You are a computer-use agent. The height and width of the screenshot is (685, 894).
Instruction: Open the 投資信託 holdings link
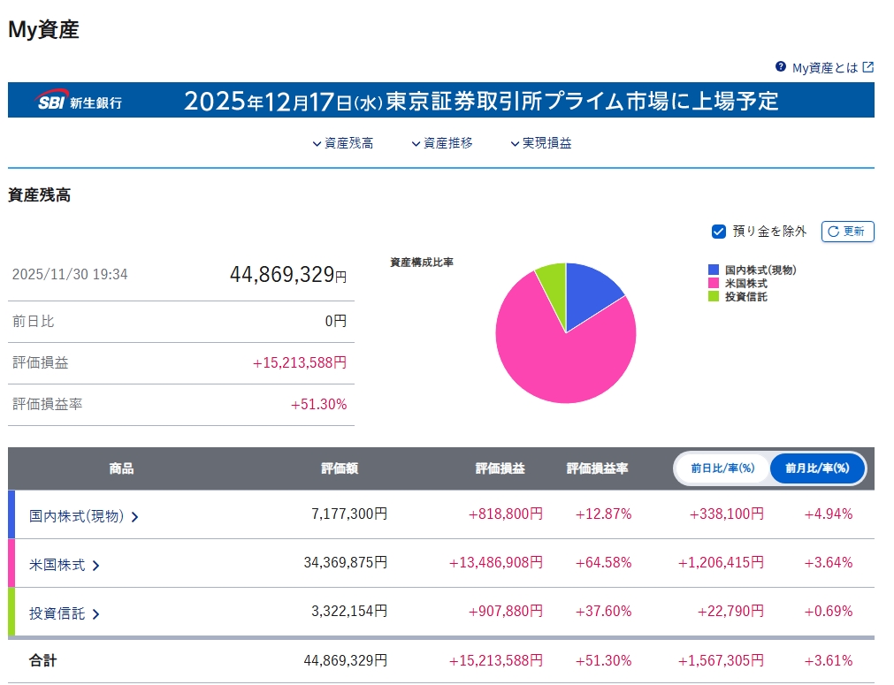click(57, 613)
